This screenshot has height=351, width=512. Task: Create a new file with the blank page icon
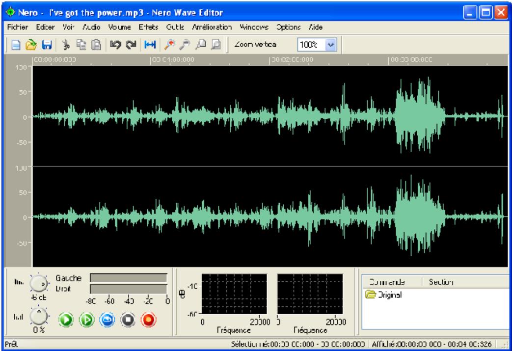16,45
